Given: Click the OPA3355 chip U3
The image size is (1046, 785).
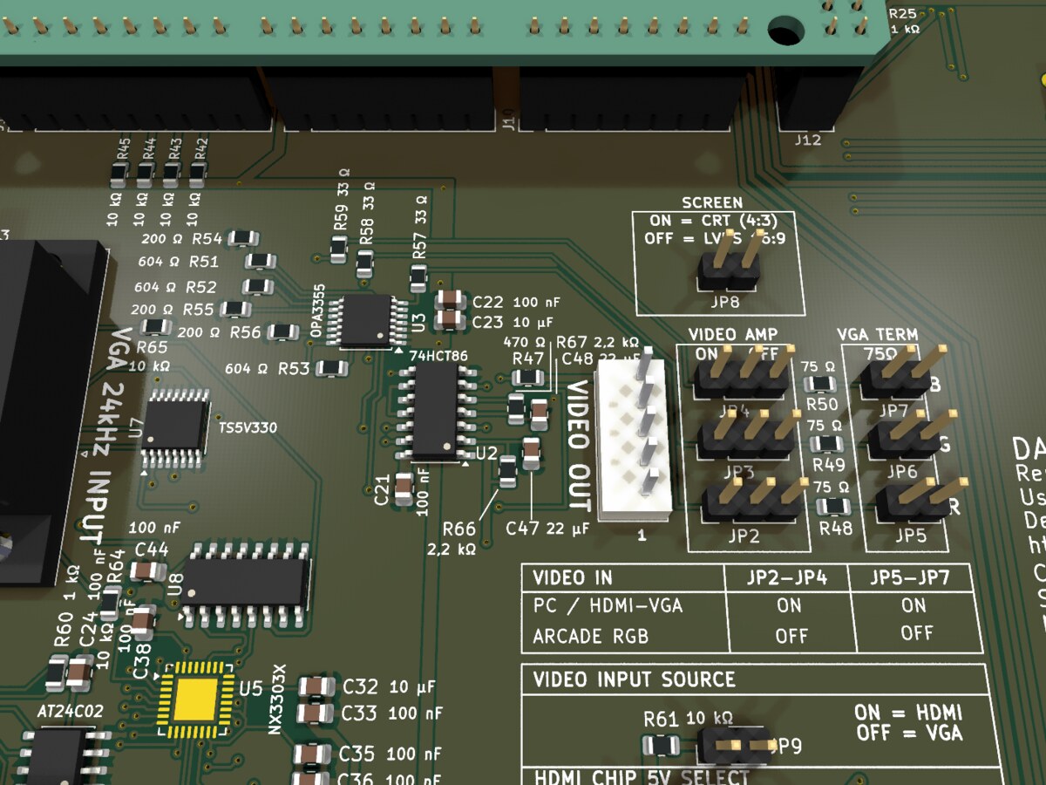Looking at the screenshot, I should (x=367, y=321).
